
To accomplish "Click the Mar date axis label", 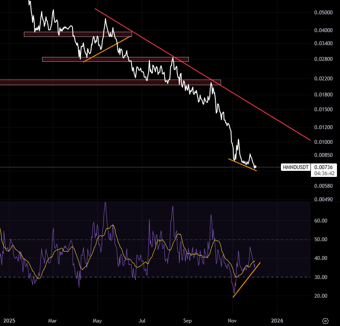I will (x=53, y=321).
